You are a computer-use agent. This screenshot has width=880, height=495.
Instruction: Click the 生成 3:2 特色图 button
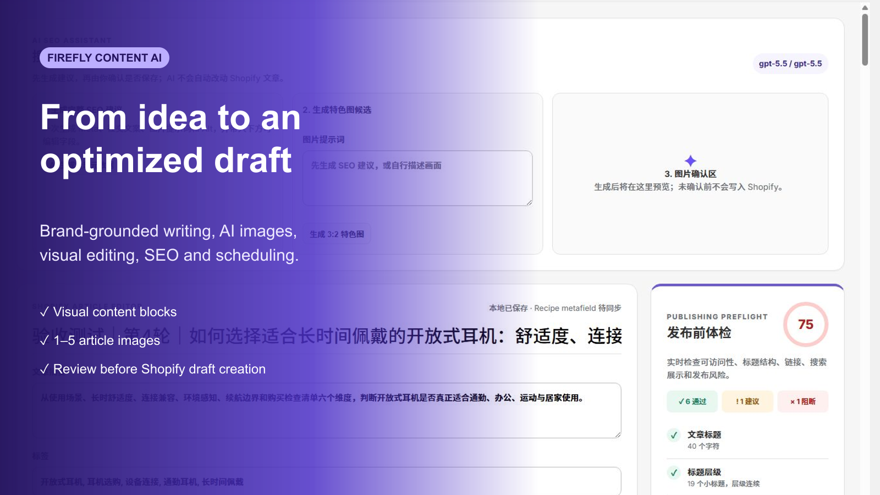[337, 234]
